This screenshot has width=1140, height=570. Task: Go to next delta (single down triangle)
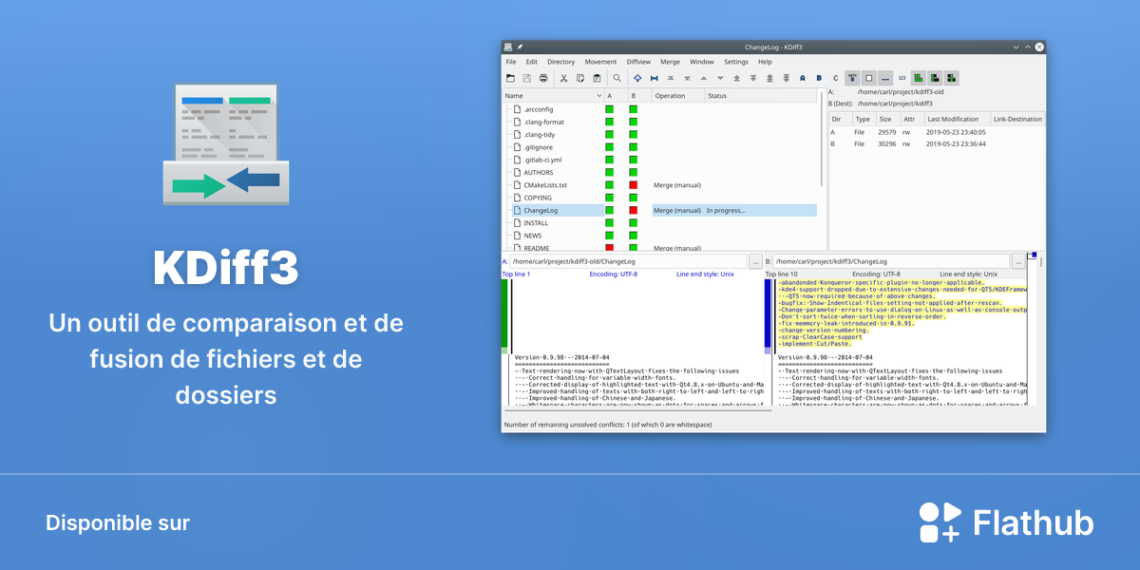(x=720, y=78)
